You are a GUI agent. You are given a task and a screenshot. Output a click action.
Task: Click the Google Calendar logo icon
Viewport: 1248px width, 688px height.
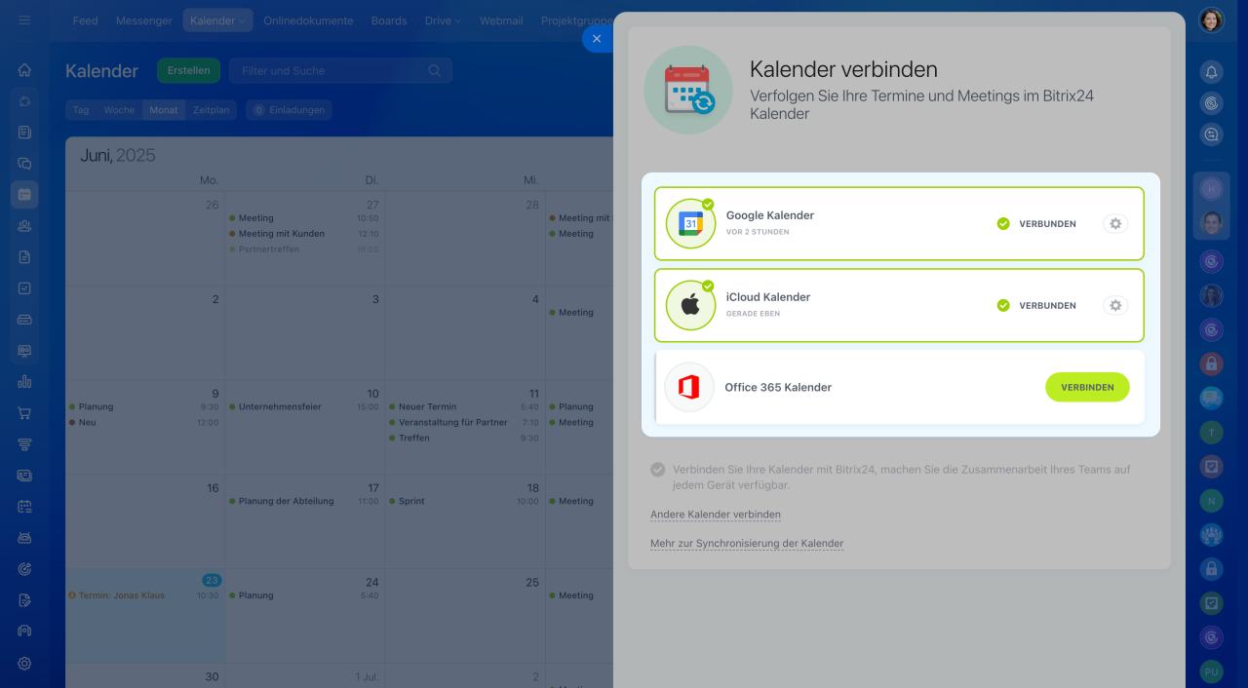(690, 223)
